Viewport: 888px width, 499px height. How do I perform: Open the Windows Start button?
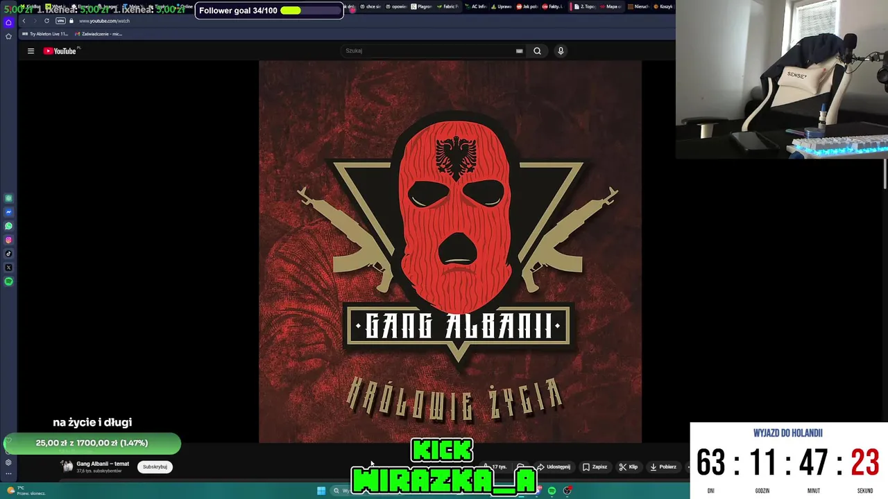[321, 491]
